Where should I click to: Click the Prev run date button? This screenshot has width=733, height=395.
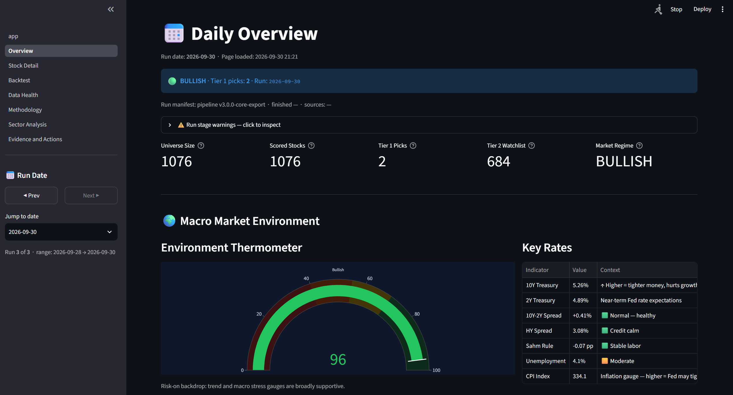point(31,195)
